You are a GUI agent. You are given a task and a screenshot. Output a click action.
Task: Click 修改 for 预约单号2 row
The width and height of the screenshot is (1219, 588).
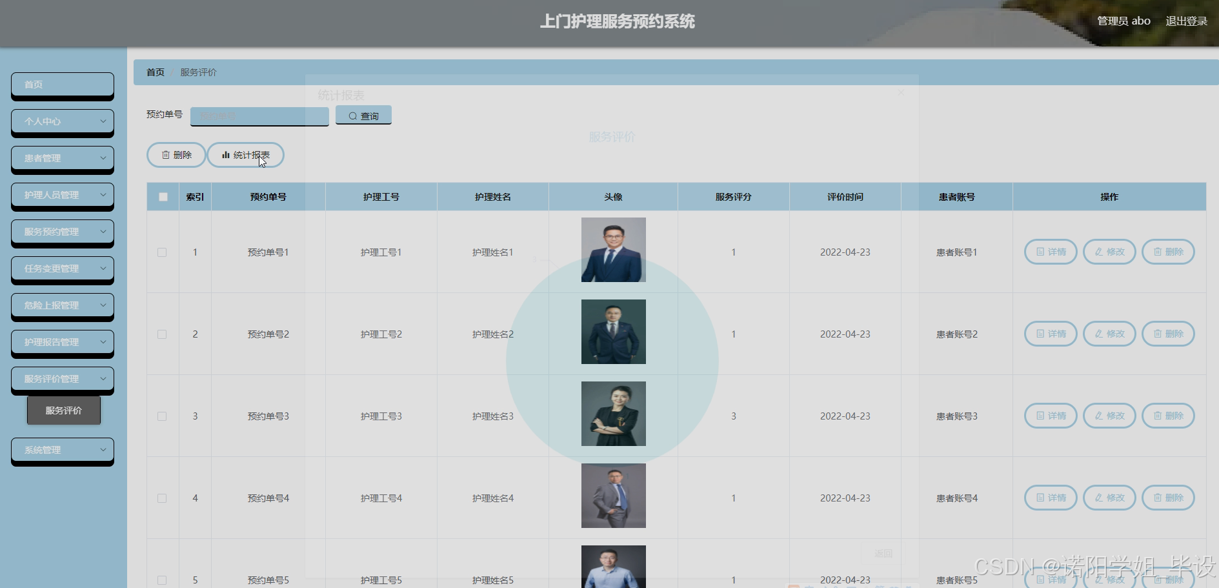[1109, 334]
